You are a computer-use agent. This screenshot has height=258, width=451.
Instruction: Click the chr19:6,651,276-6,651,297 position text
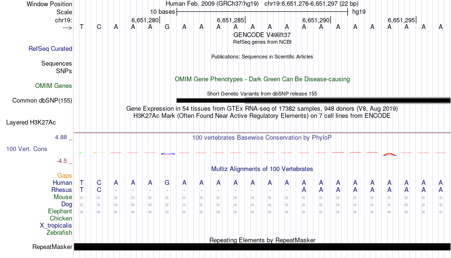(x=311, y=4)
